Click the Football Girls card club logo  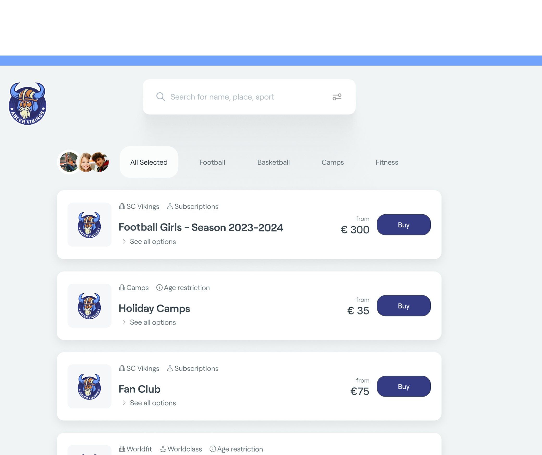click(89, 225)
